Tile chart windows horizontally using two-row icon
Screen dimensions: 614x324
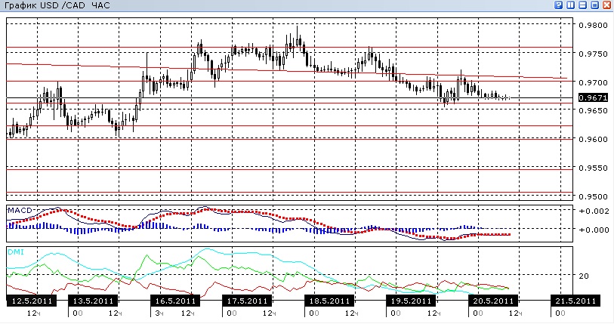583,5
